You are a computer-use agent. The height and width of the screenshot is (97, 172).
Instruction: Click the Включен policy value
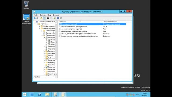click(106, 34)
